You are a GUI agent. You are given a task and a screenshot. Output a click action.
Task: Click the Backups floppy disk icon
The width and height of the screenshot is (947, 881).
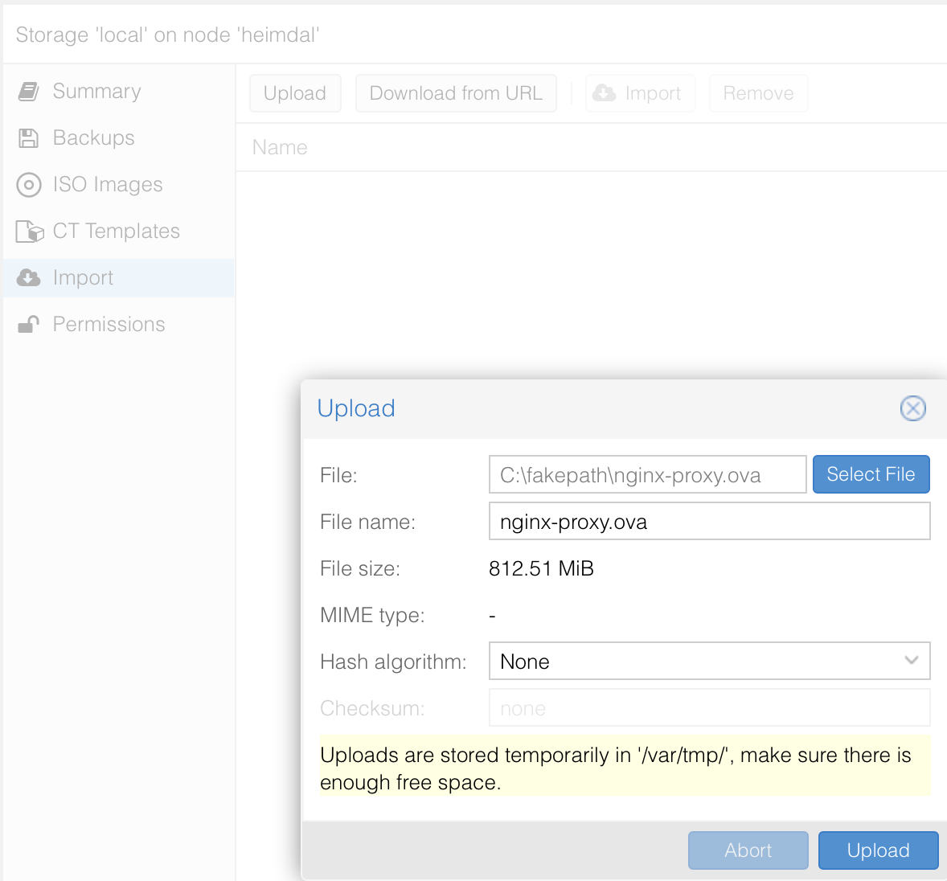(x=28, y=138)
